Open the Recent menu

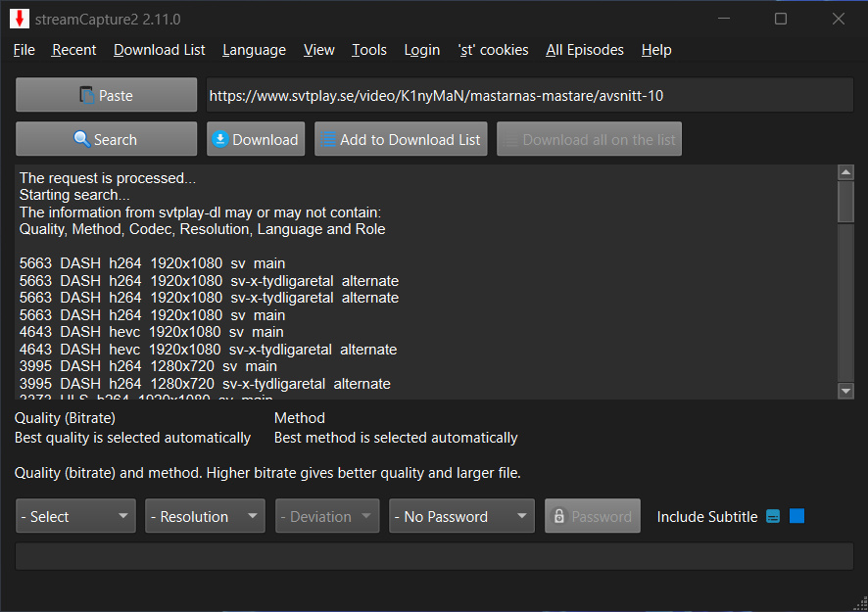tap(74, 50)
